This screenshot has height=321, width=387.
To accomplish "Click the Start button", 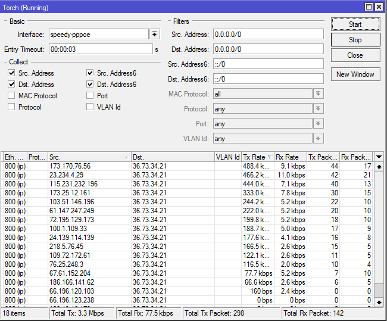I will 355,24.
